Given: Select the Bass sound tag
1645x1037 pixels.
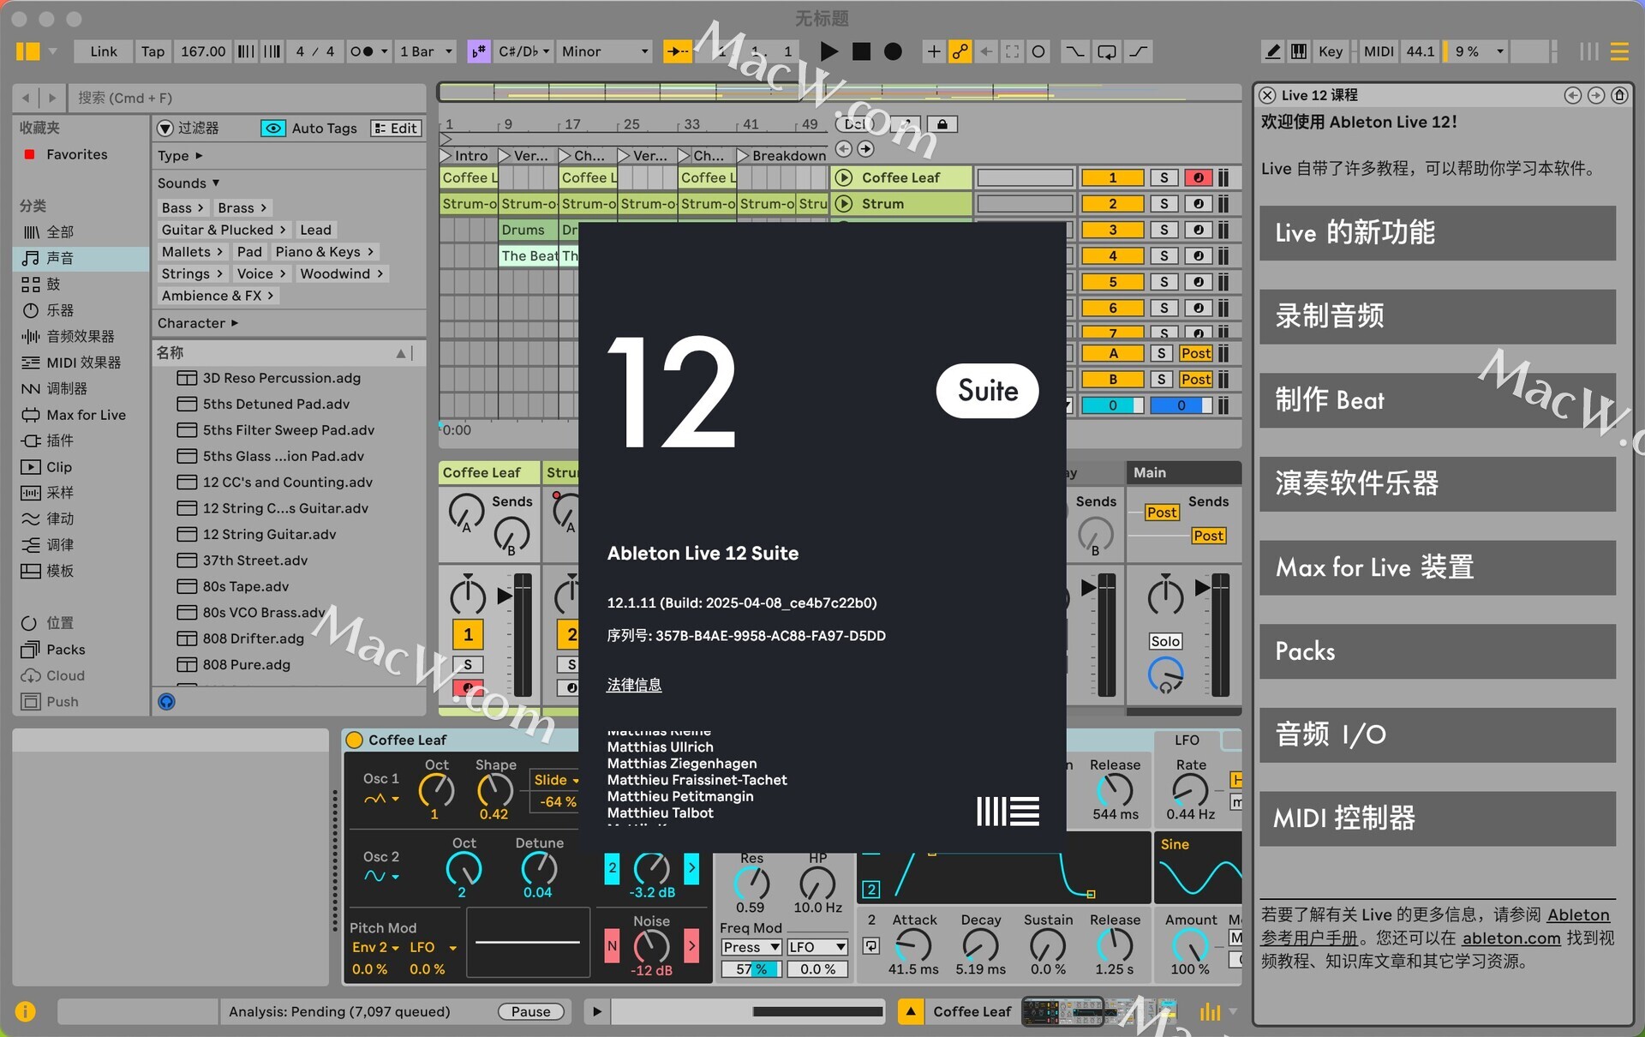Looking at the screenshot, I should (x=182, y=207).
